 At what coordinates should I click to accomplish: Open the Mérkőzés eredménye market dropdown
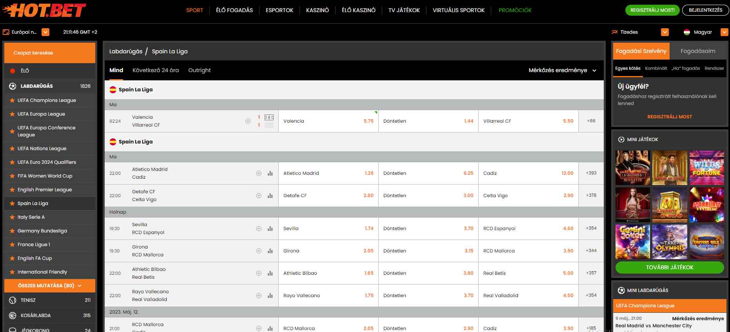tap(563, 71)
